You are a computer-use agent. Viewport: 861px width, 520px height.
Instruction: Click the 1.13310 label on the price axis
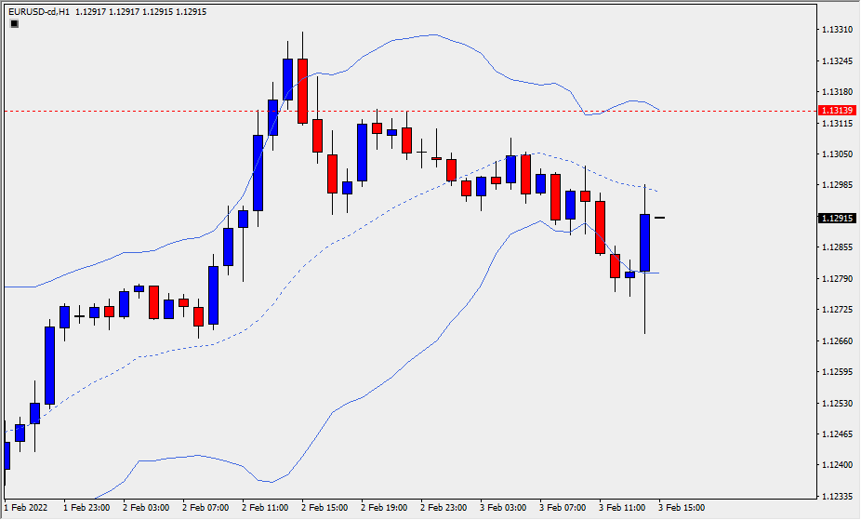(x=839, y=31)
